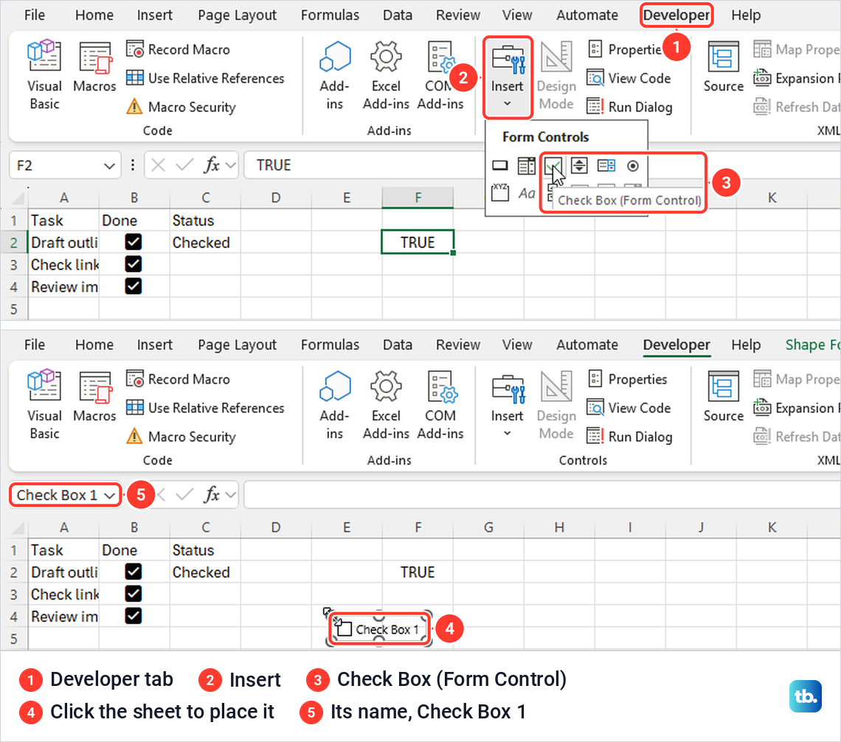
Task: Select Label (Aa) form control in popup
Action: 527,193
